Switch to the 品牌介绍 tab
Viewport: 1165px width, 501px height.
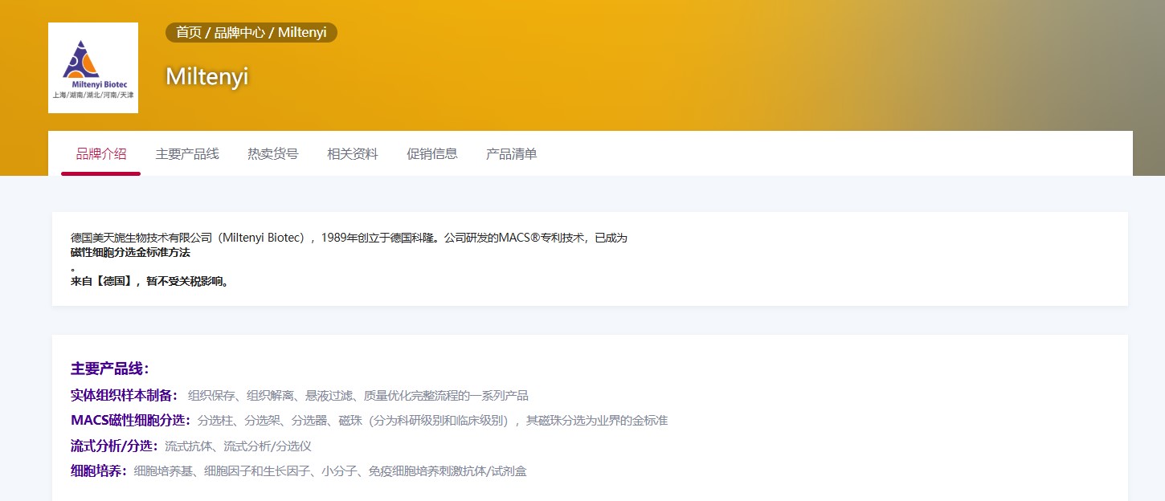pos(100,153)
